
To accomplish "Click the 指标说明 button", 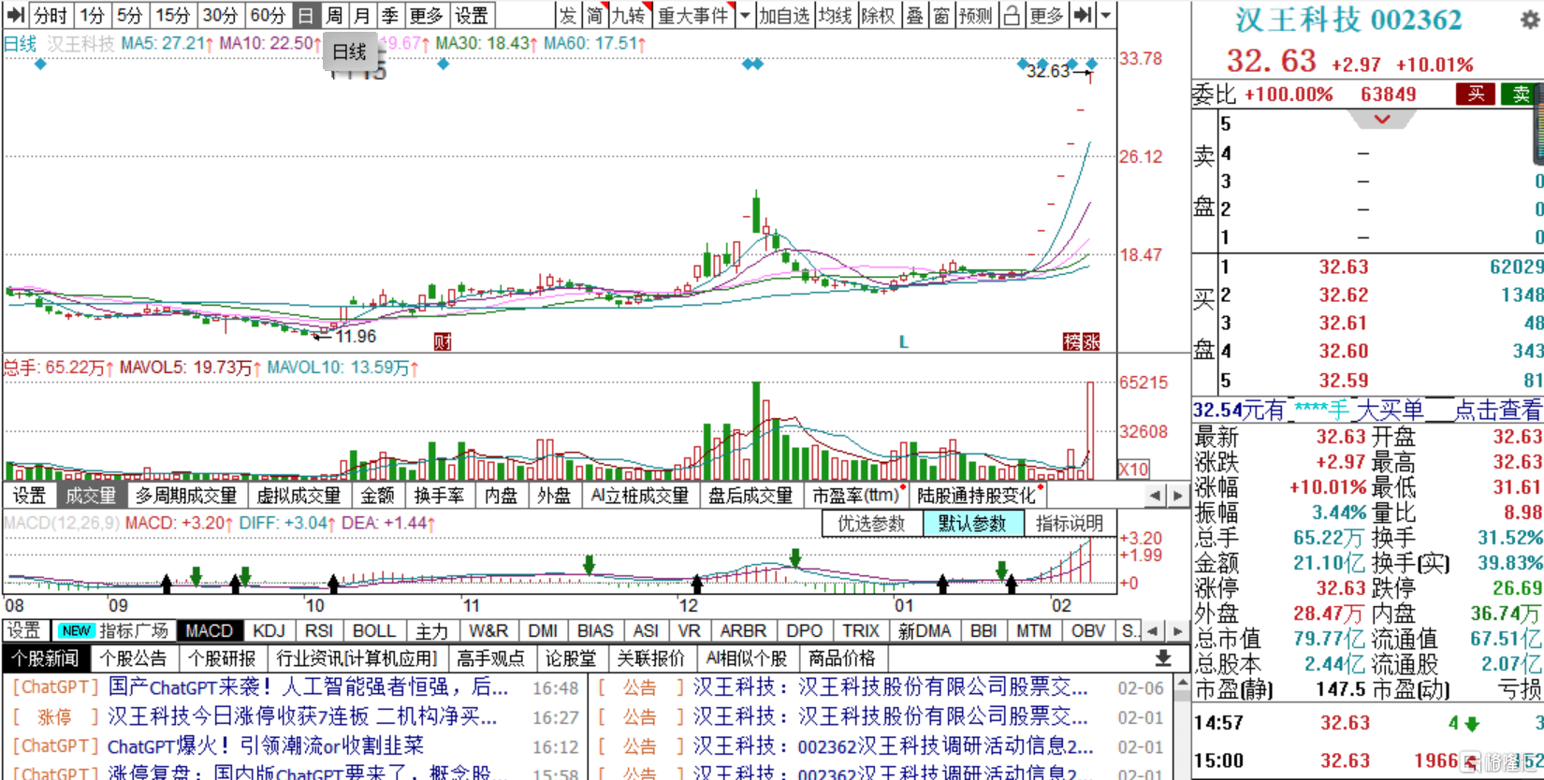I will (1069, 523).
